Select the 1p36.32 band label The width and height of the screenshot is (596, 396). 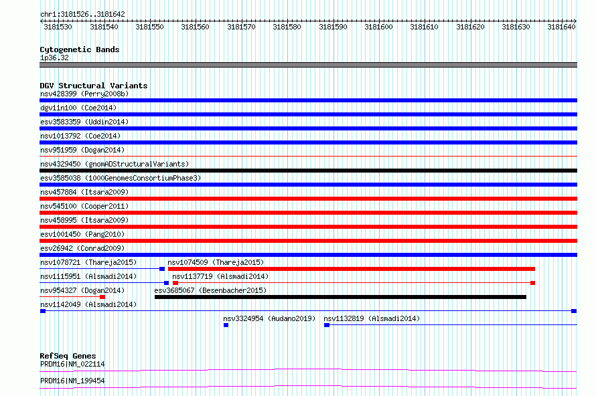[x=54, y=58]
